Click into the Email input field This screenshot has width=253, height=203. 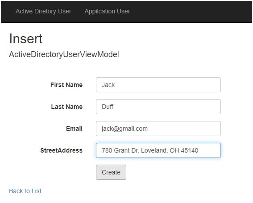click(x=158, y=128)
